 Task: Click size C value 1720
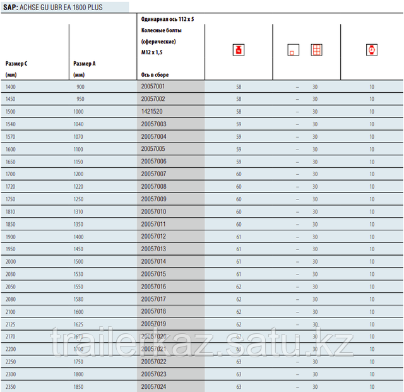pos(11,187)
